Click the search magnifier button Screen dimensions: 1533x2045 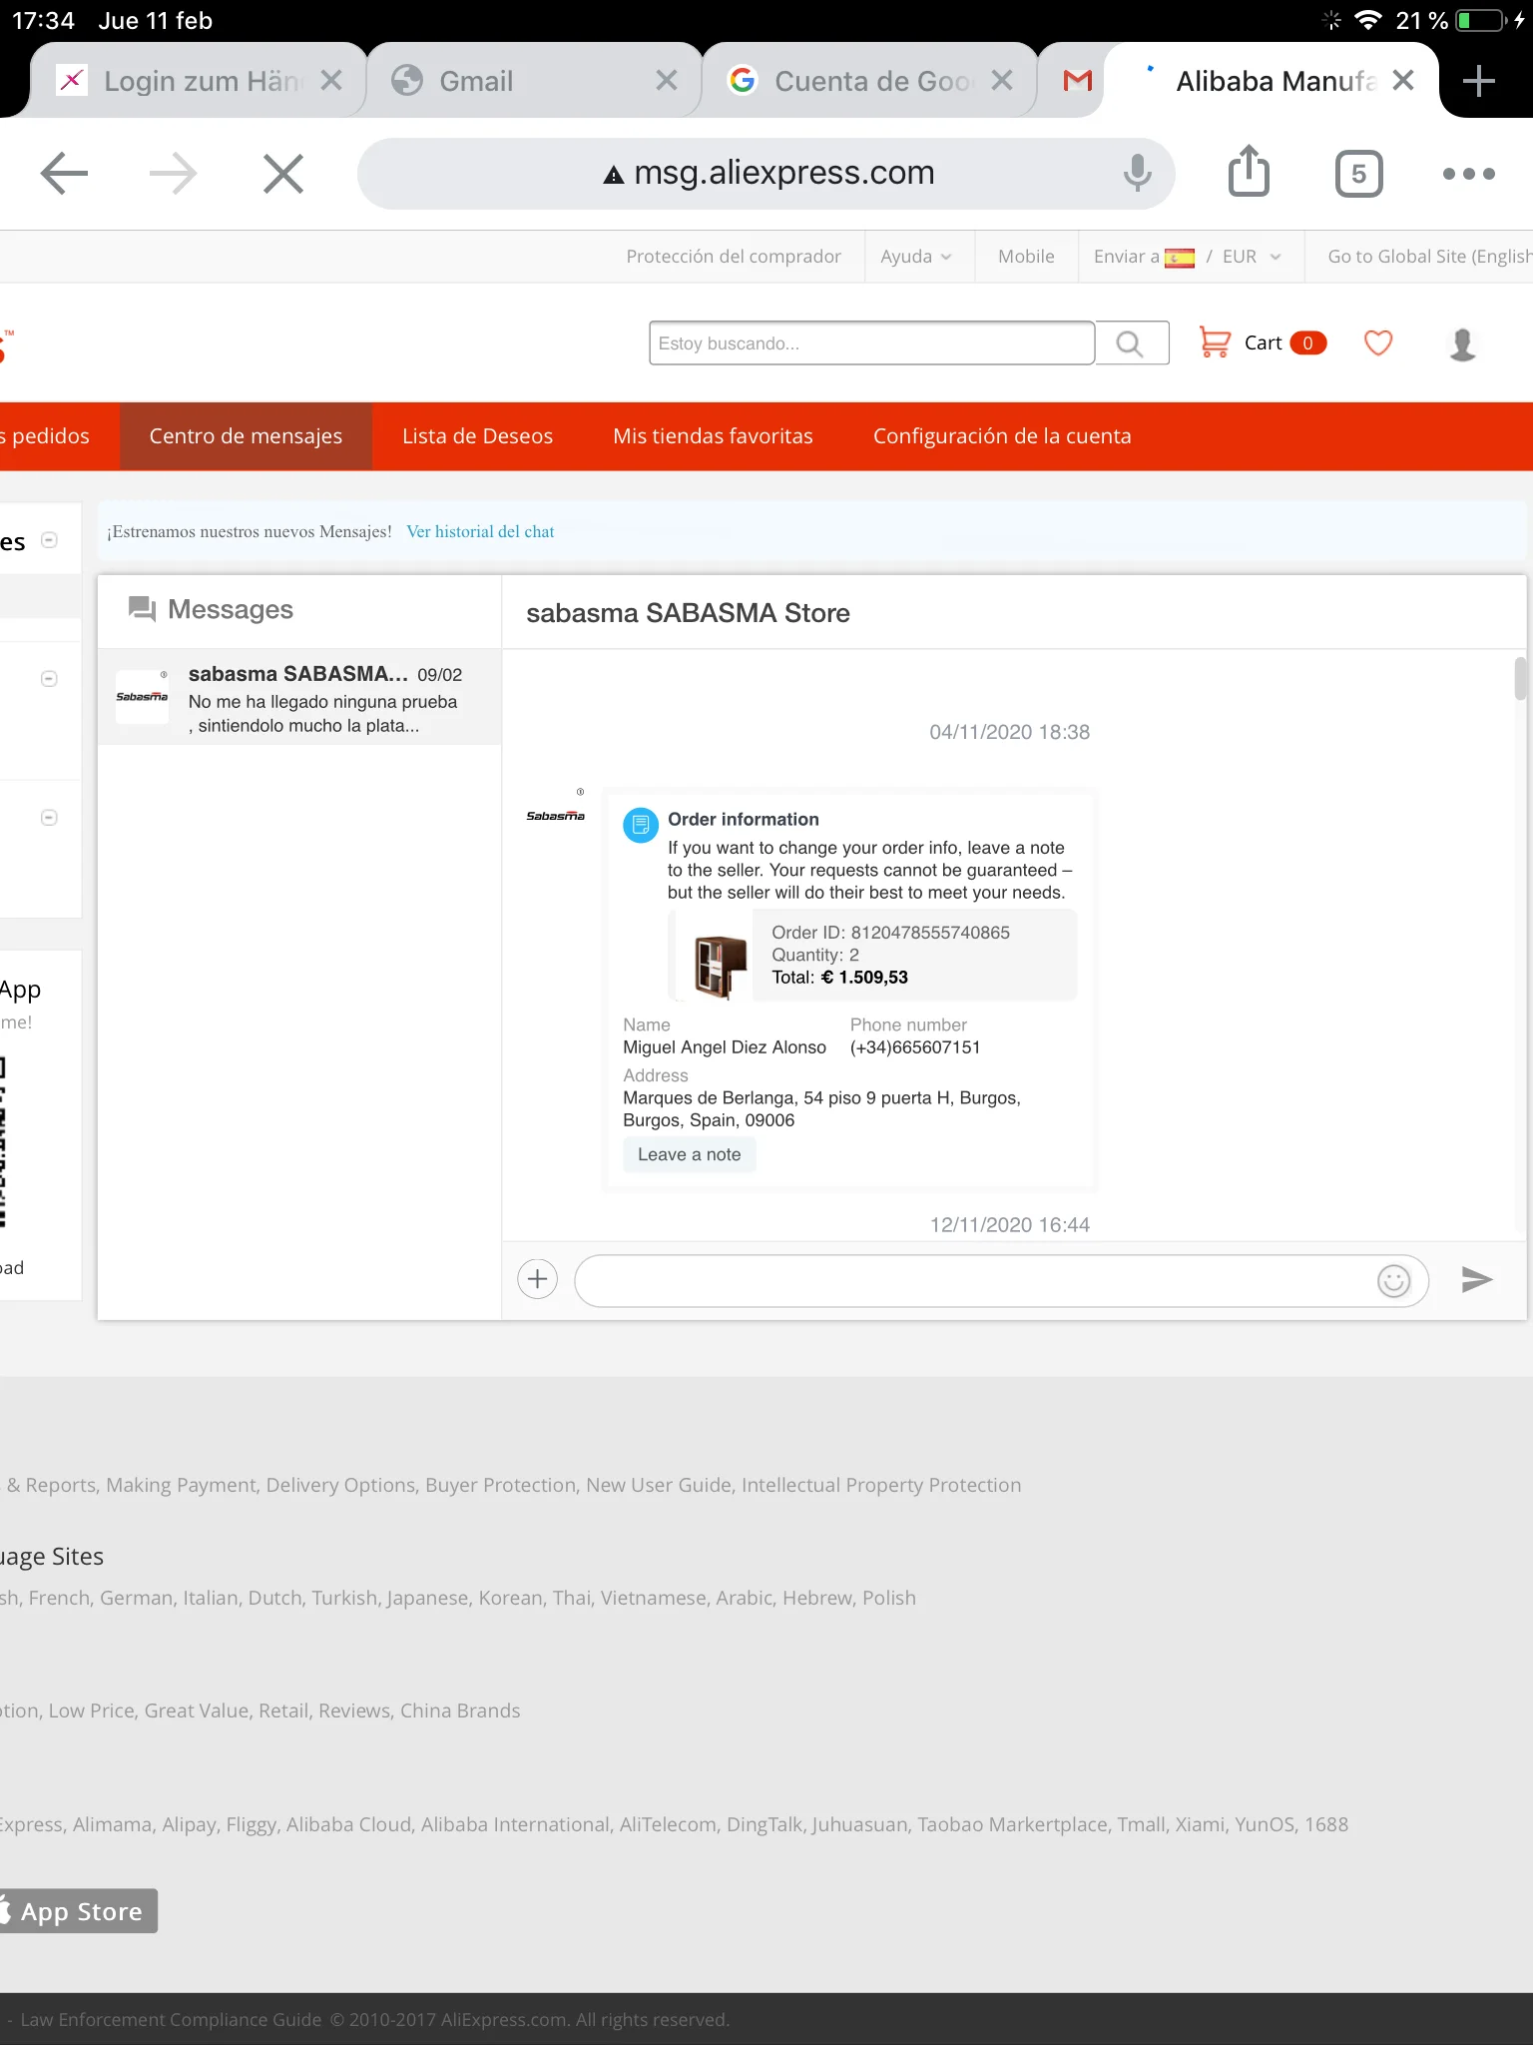[1131, 343]
